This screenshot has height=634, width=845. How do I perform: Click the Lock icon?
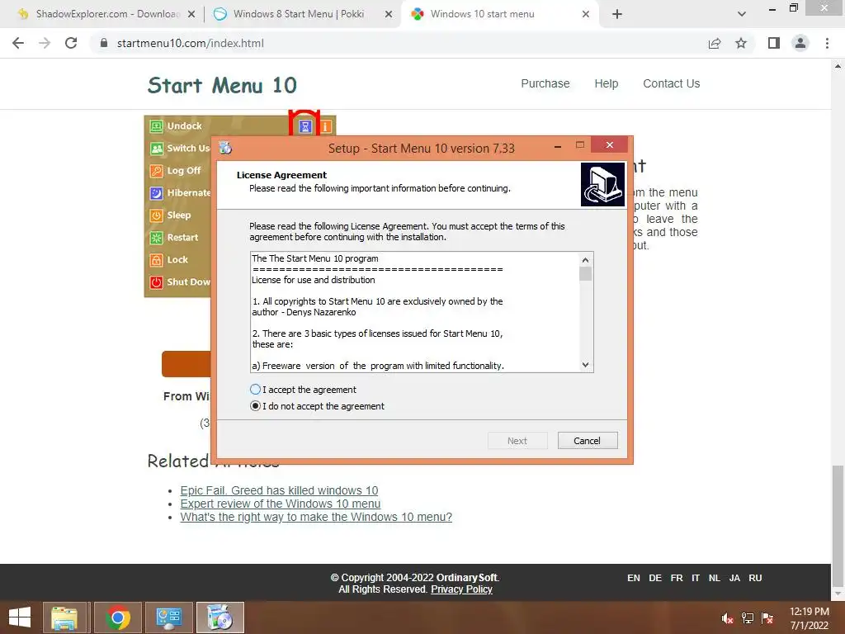156,260
